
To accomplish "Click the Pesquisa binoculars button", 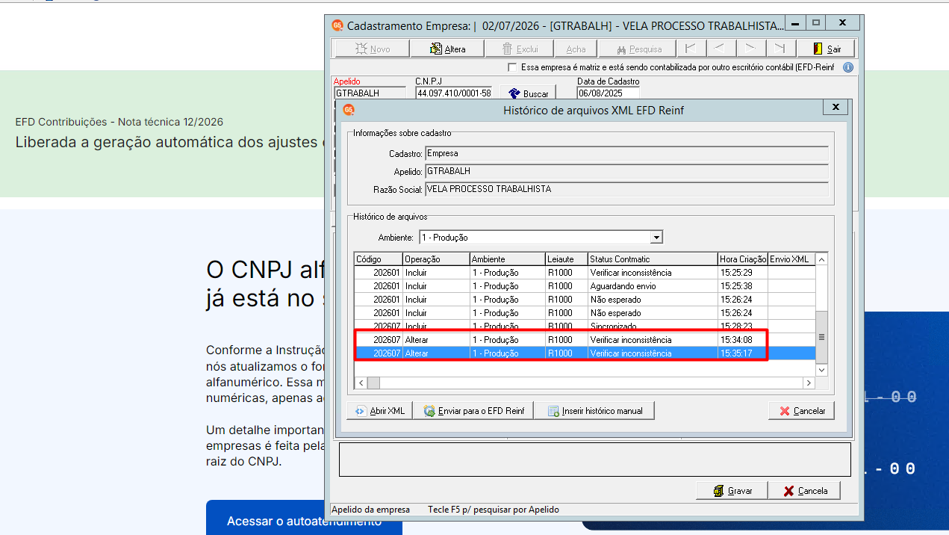I will point(639,49).
